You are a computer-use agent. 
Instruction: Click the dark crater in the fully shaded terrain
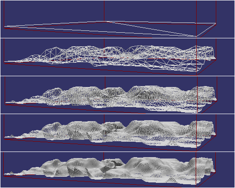coord(118,163)
